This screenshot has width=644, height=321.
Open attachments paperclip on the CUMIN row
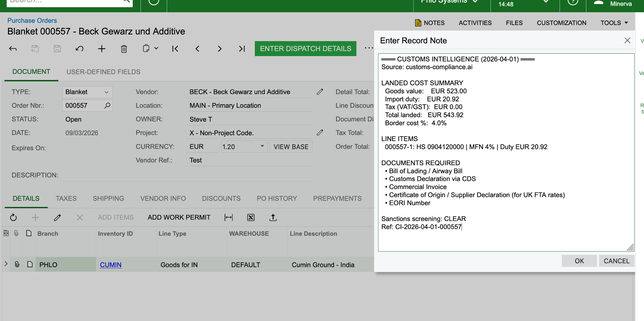point(17,264)
